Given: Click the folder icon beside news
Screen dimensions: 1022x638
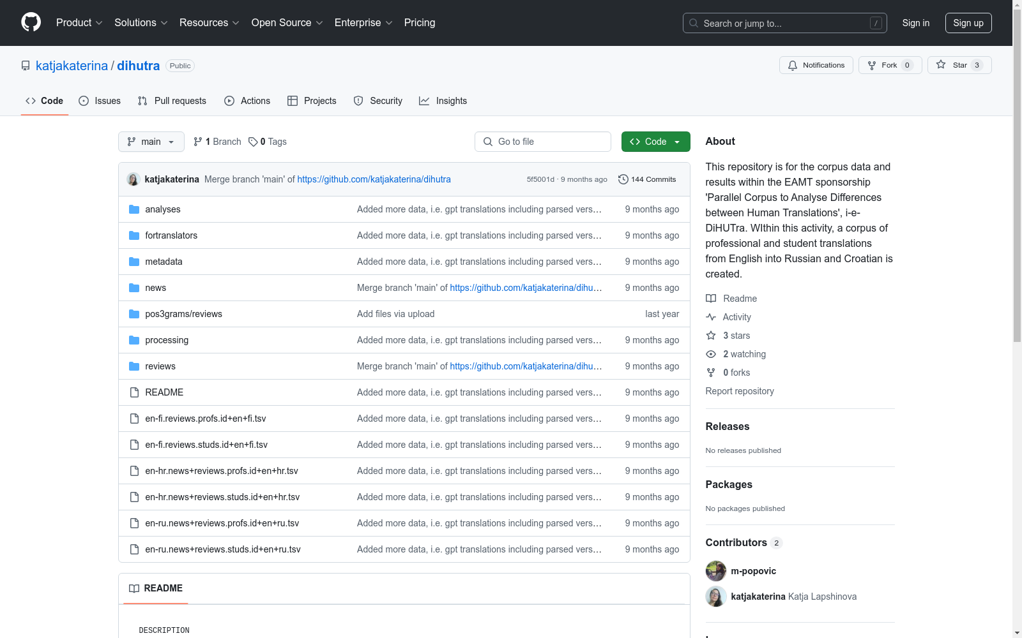Looking at the screenshot, I should (x=134, y=288).
